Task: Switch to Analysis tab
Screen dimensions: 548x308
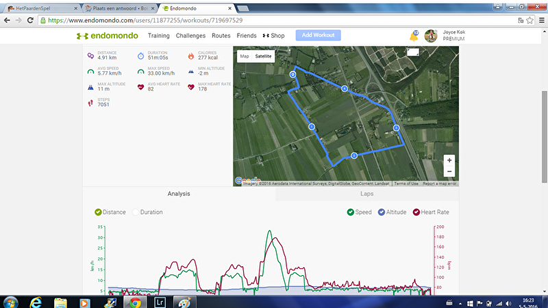Action: (179, 194)
